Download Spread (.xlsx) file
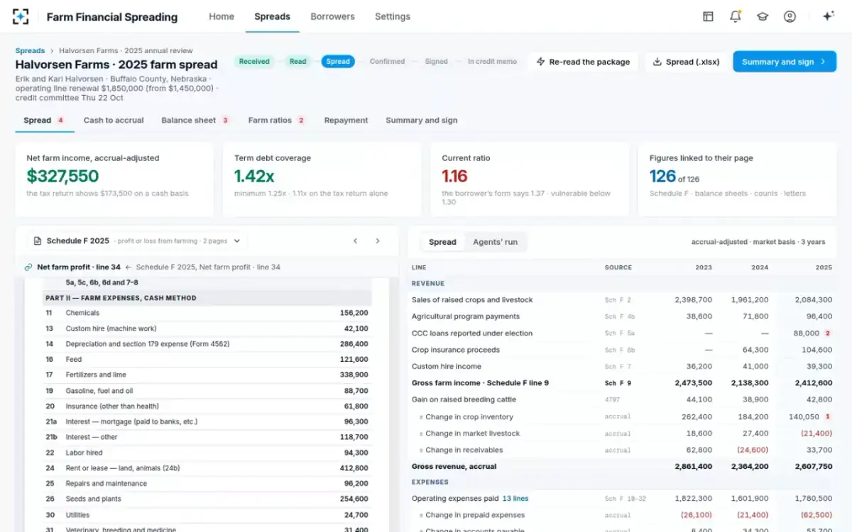The width and height of the screenshot is (852, 532). (686, 62)
